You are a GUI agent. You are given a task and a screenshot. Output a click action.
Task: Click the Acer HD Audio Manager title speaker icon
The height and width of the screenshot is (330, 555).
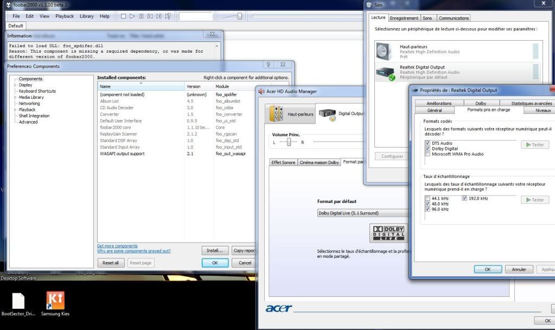[x=261, y=91]
